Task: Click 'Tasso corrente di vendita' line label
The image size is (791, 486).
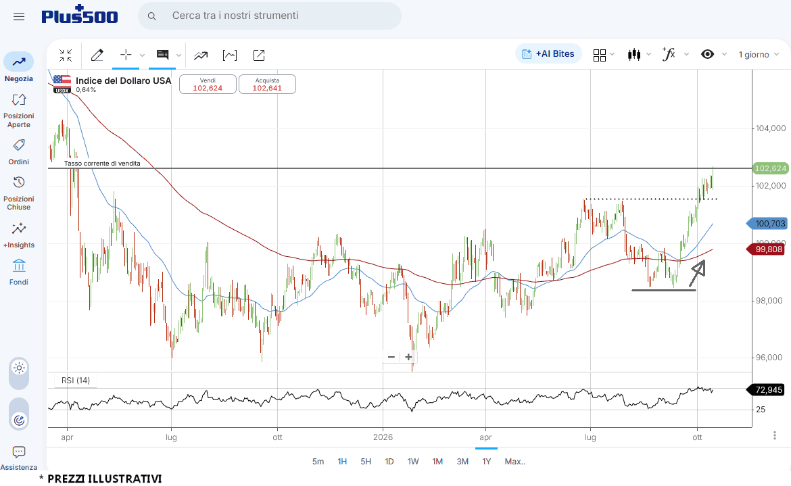Action: [102, 164]
